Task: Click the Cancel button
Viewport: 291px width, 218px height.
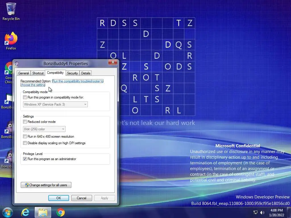Action: pos(82,198)
